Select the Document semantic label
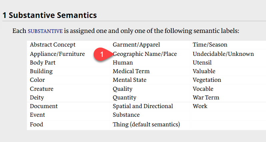Image resolution: width=266 pixels, height=142 pixels. click(x=44, y=106)
